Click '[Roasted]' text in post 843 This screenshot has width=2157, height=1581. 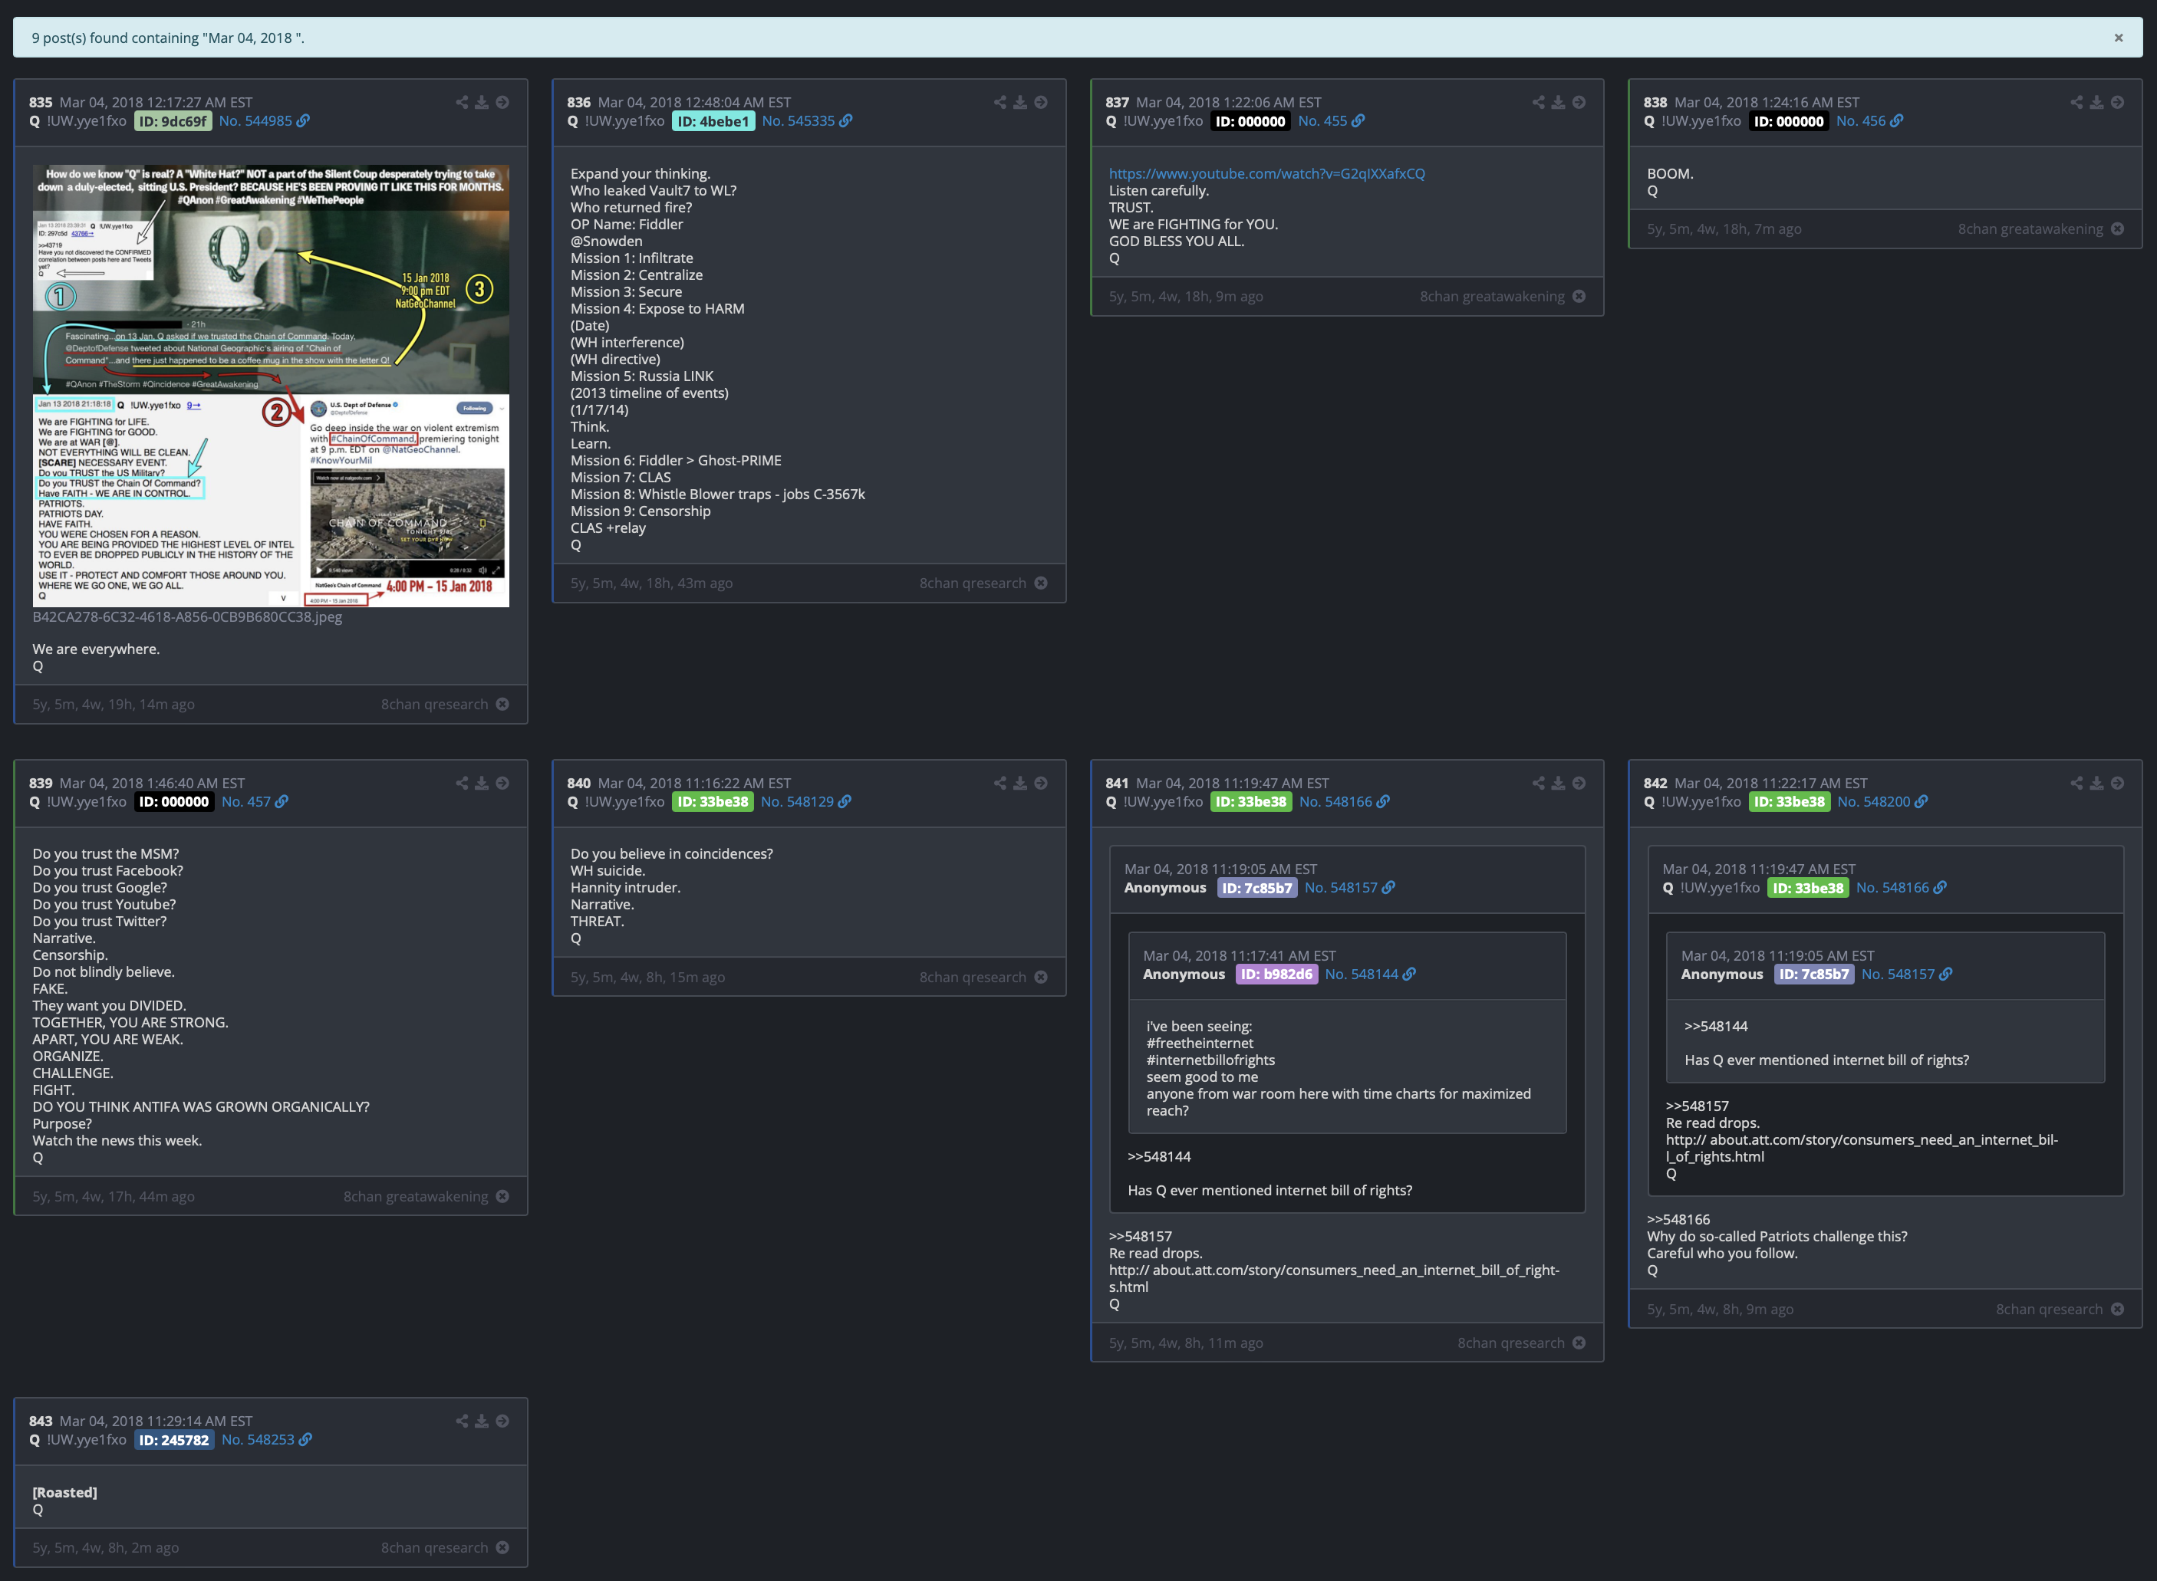pos(65,1492)
